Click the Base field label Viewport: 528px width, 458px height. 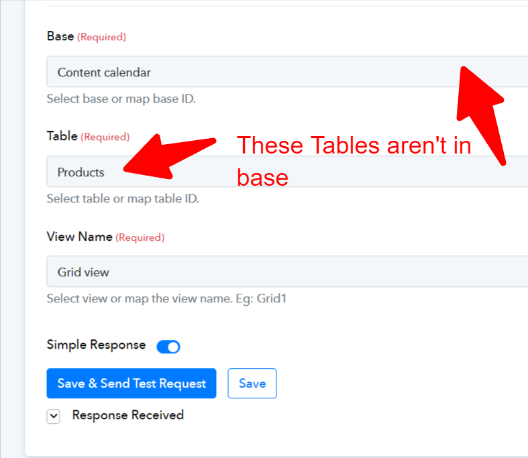pyautogui.click(x=60, y=36)
